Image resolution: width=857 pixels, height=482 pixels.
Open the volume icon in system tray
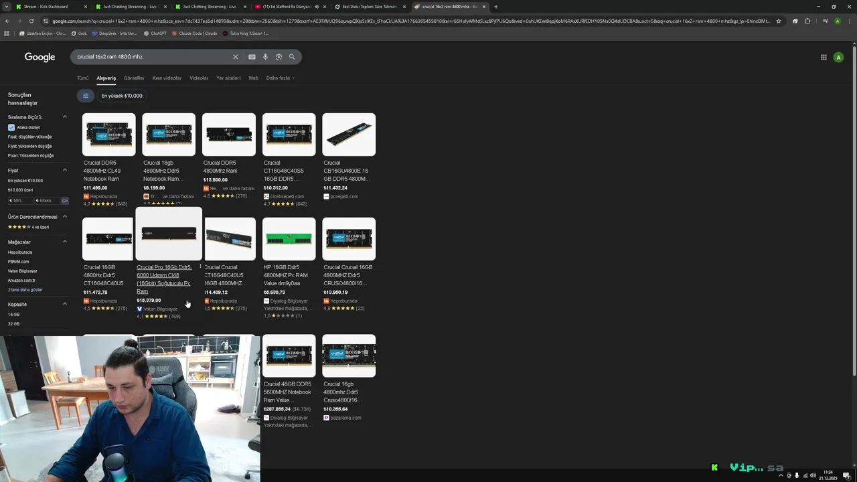813,475
